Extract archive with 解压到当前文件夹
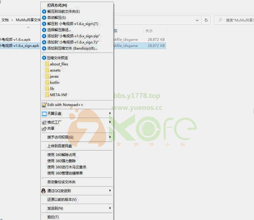254x220 pixels. point(62,12)
